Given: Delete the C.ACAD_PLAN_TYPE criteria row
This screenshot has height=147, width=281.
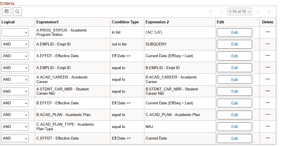Looking at the screenshot, I should coord(268,127).
